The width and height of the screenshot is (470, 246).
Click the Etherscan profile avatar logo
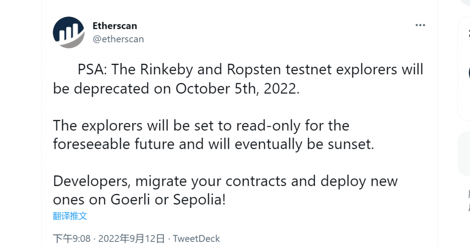click(69, 32)
